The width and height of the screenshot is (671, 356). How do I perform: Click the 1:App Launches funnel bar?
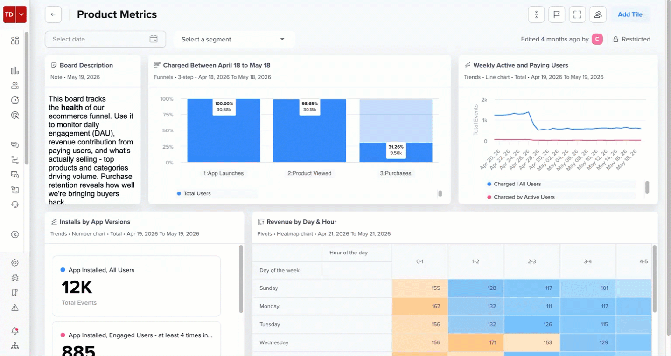[224, 130]
